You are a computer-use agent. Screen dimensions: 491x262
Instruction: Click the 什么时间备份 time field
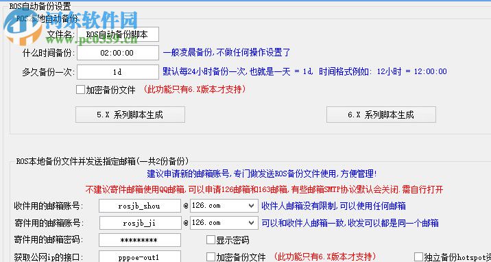click(118, 53)
